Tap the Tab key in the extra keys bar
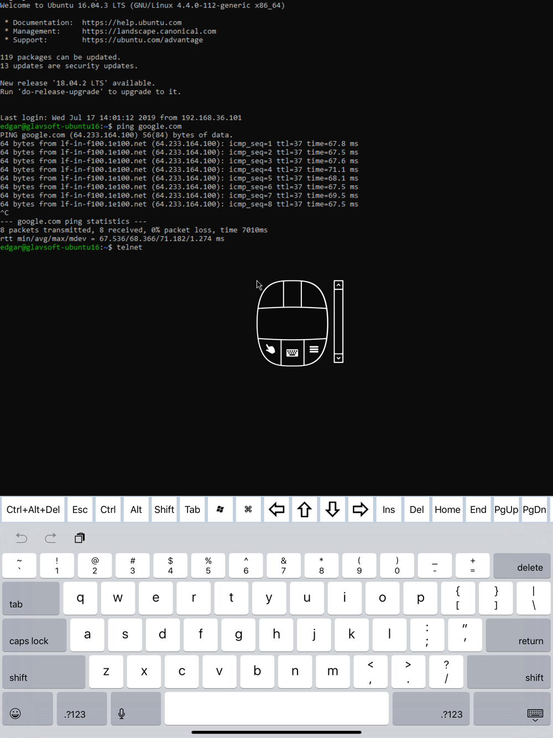Viewport: 553px width, 738px height. (x=192, y=510)
